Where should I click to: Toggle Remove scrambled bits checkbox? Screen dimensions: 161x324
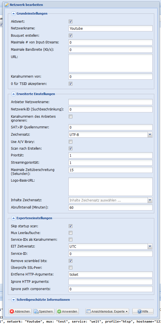tap(70, 261)
